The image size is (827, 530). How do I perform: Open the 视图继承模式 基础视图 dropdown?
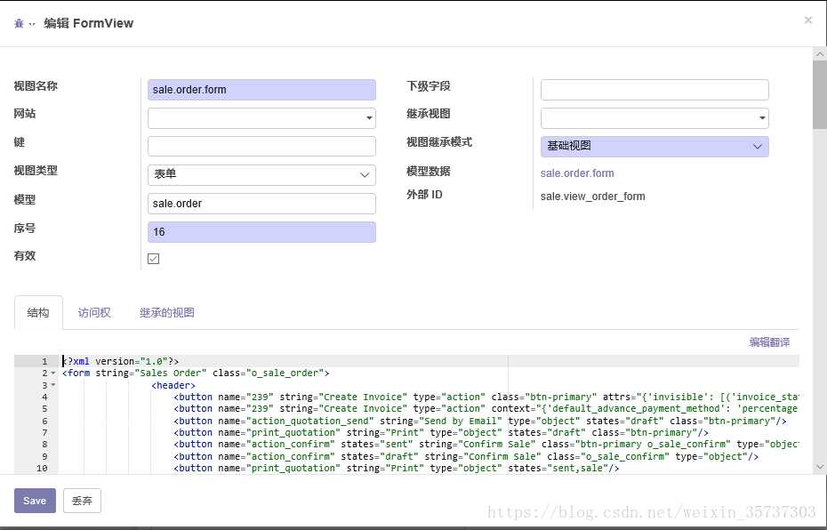pyautogui.click(x=654, y=146)
